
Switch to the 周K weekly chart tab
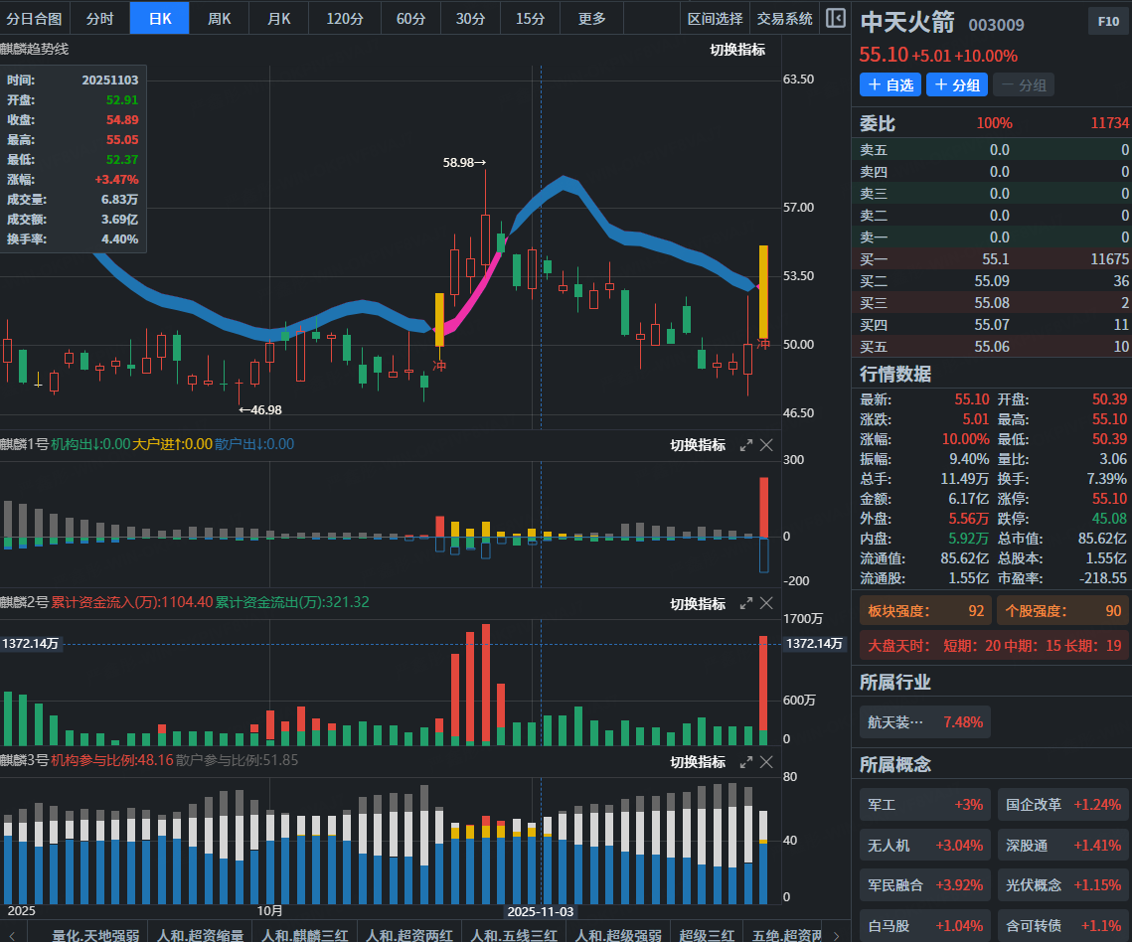pyautogui.click(x=220, y=18)
